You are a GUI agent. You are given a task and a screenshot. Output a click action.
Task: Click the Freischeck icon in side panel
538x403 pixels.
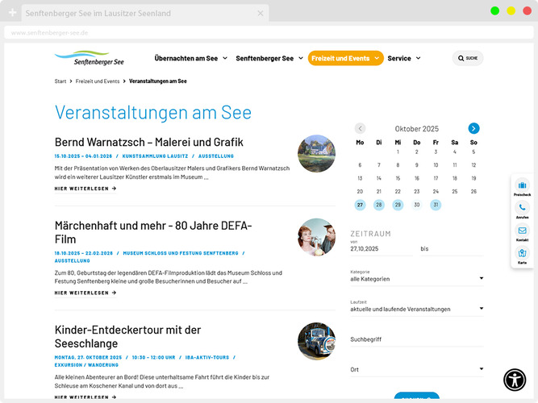[522, 186]
